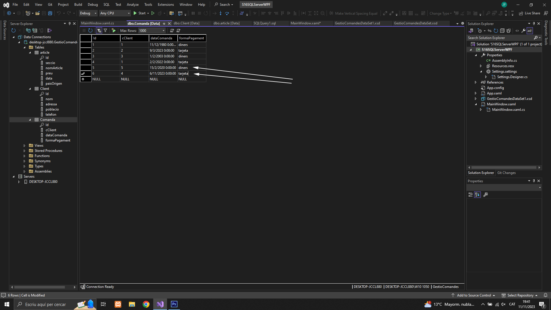Refresh the Comanda data grid
This screenshot has width=551, height=310.
pos(90,30)
